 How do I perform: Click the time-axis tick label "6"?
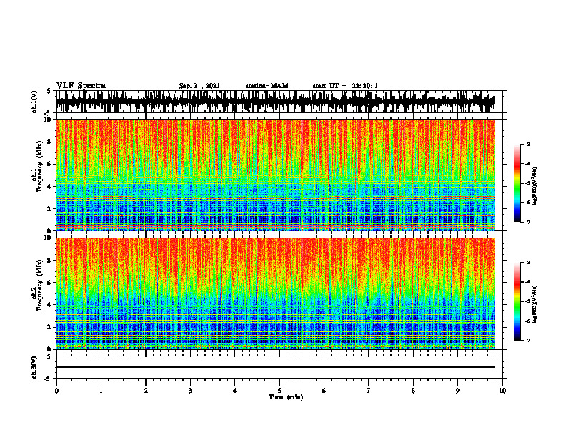tap(324, 391)
